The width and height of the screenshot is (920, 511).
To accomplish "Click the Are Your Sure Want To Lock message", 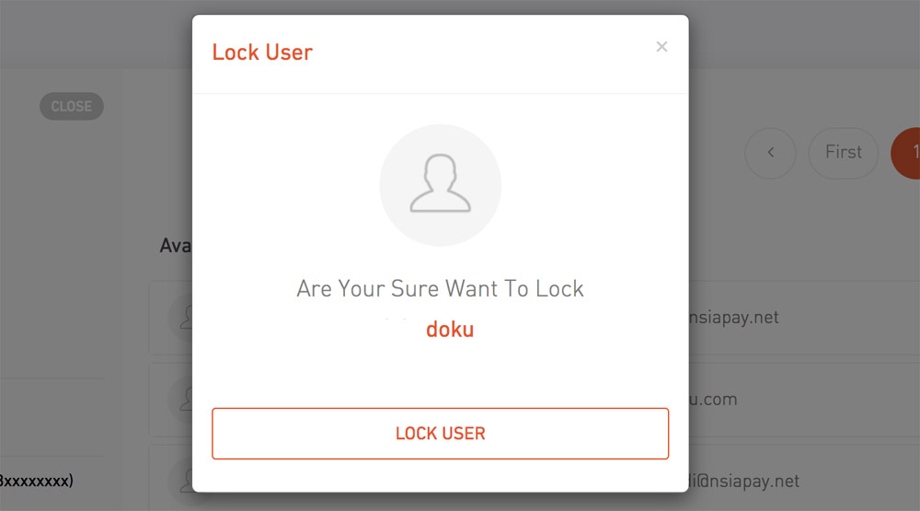I will pyautogui.click(x=440, y=288).
